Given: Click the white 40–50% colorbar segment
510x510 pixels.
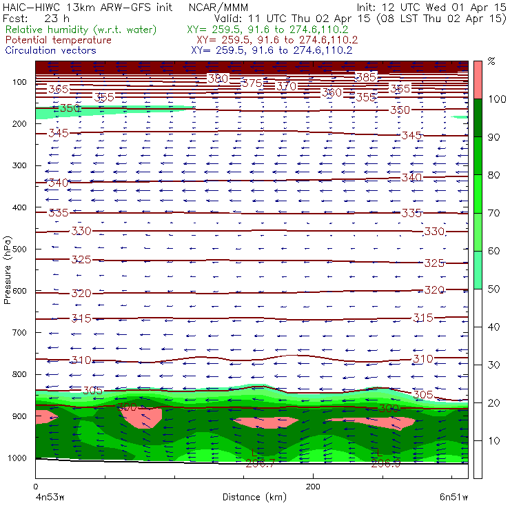Looking at the screenshot, I should pyautogui.click(x=478, y=307).
